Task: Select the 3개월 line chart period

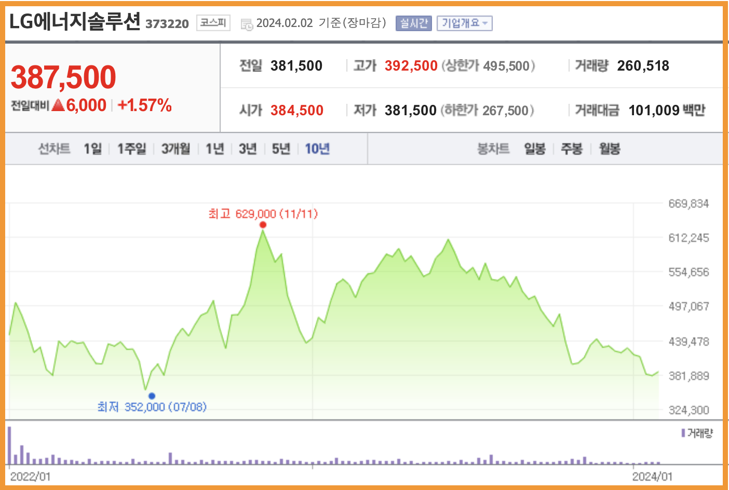Action: [176, 149]
